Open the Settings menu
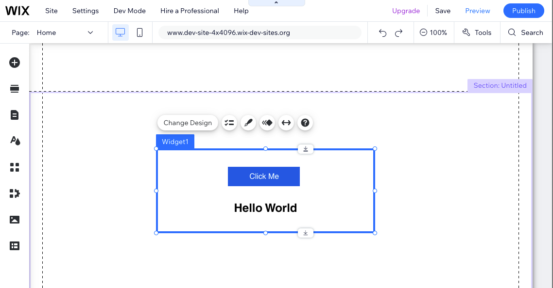The image size is (553, 288). [x=86, y=11]
